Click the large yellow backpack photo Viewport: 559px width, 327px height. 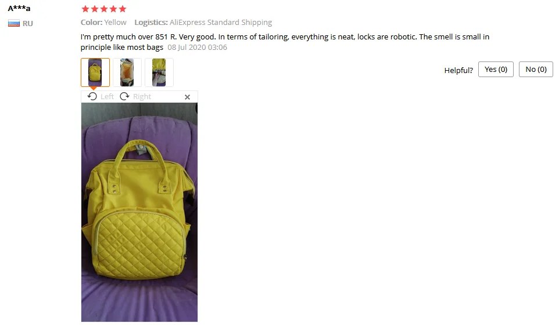tap(139, 212)
